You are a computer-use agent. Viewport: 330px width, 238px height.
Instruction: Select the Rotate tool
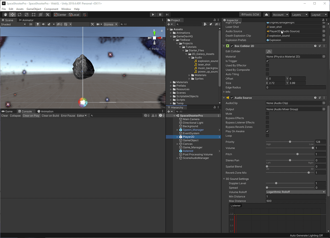(x=19, y=14)
